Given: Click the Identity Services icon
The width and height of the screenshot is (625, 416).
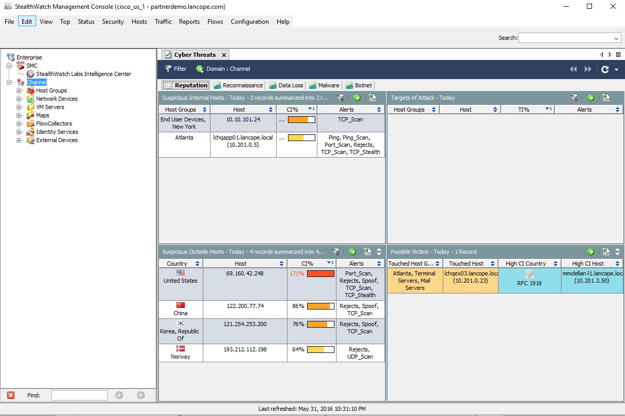Looking at the screenshot, I should [31, 132].
